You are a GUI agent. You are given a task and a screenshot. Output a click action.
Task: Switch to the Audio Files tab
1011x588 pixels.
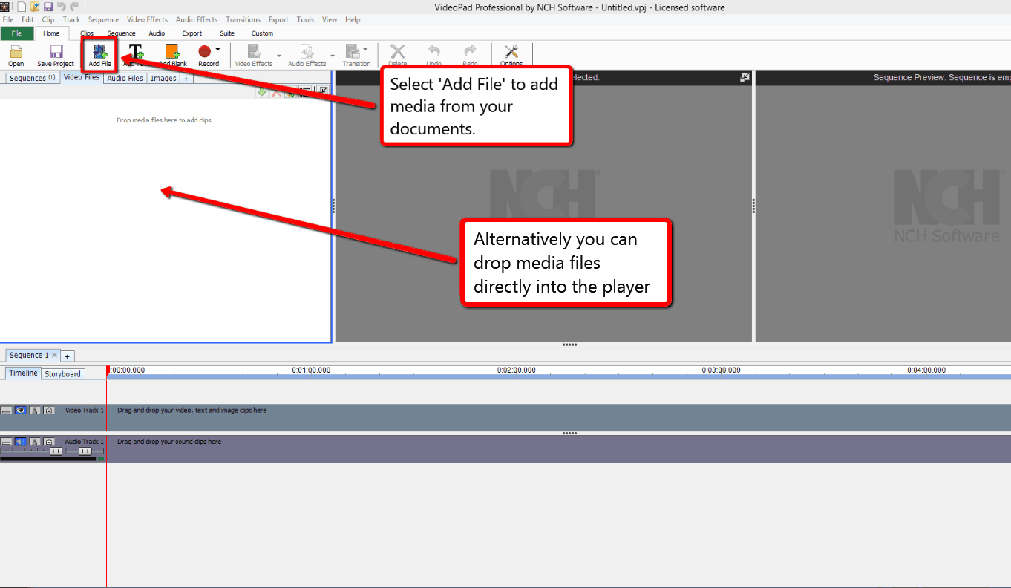(124, 77)
